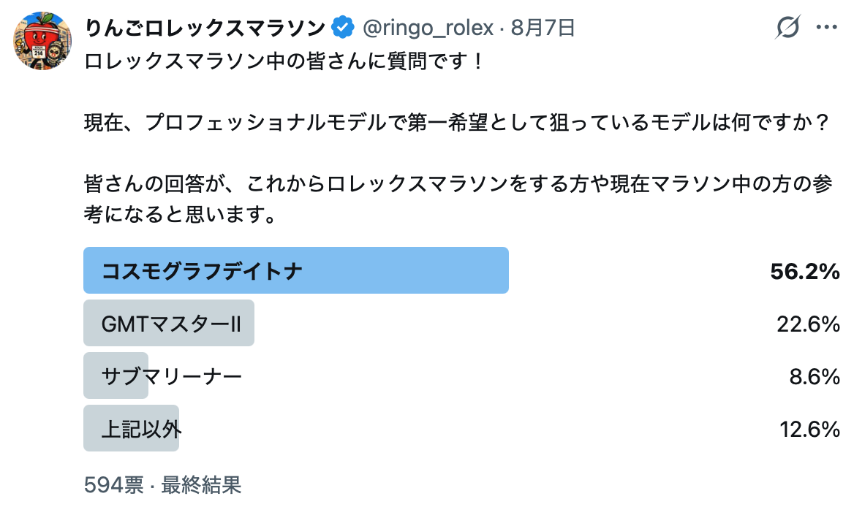Screen dimensions: 854x507
Task: Click the @ringo_rolex handle
Action: point(428,28)
